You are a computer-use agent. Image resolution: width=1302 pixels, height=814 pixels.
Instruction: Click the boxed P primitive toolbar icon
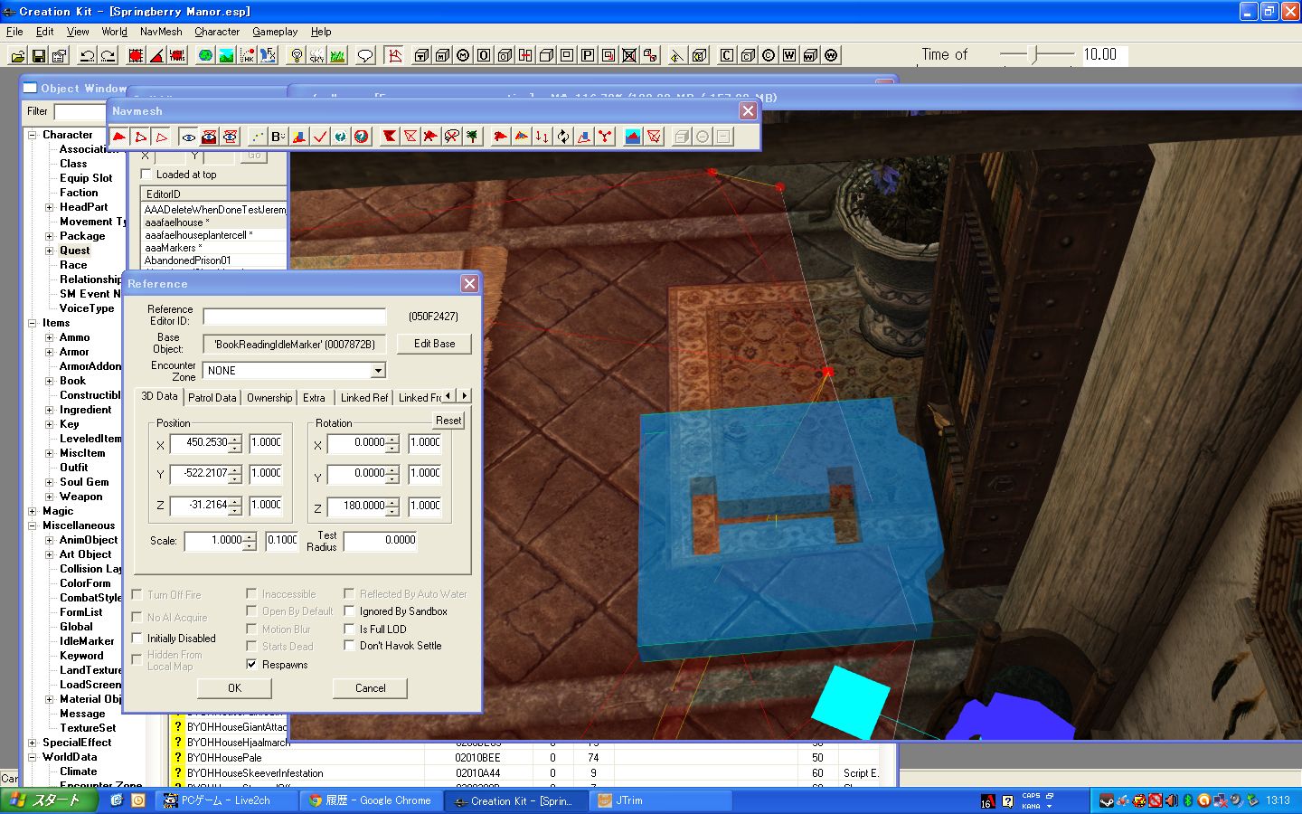(x=588, y=55)
